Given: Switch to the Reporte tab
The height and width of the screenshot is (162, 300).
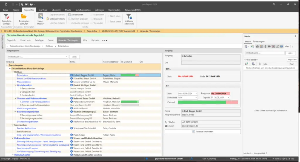Looking at the screenshot, I should click(x=95, y=40).
